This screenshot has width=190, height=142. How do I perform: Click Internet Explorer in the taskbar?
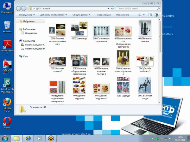click(28, 138)
